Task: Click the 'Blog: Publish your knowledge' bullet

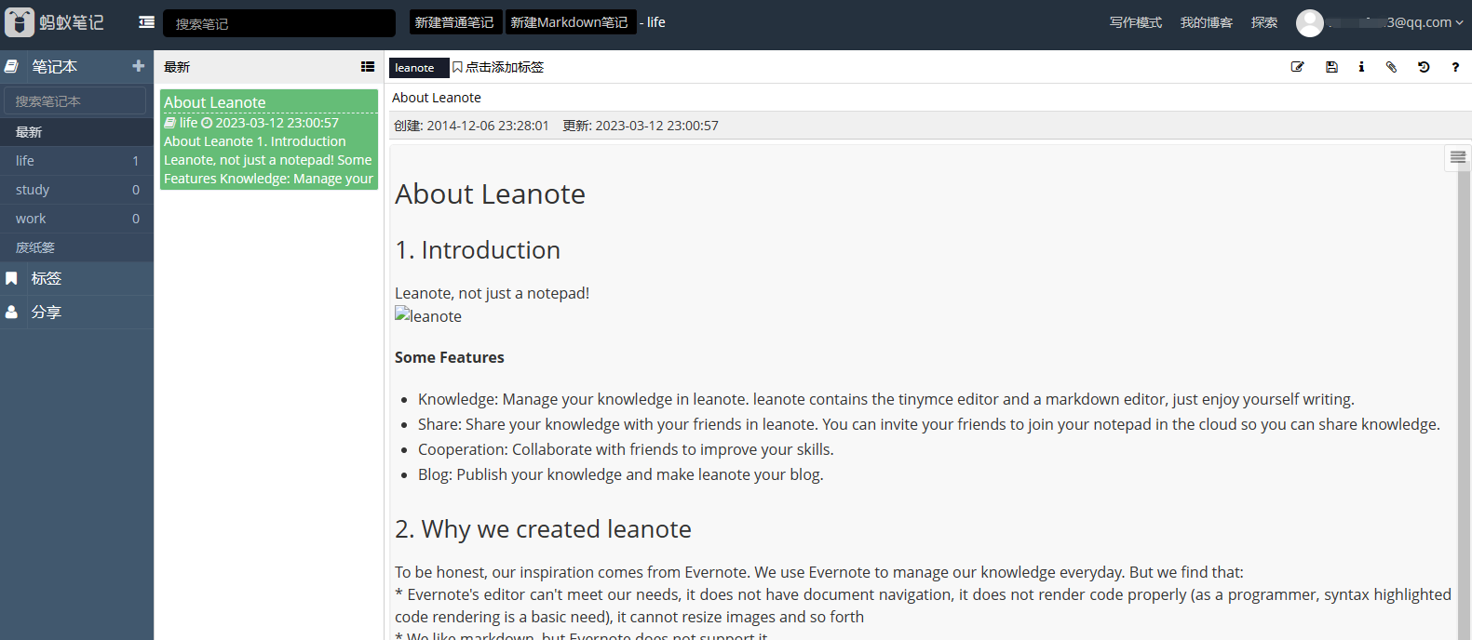Action: point(621,474)
